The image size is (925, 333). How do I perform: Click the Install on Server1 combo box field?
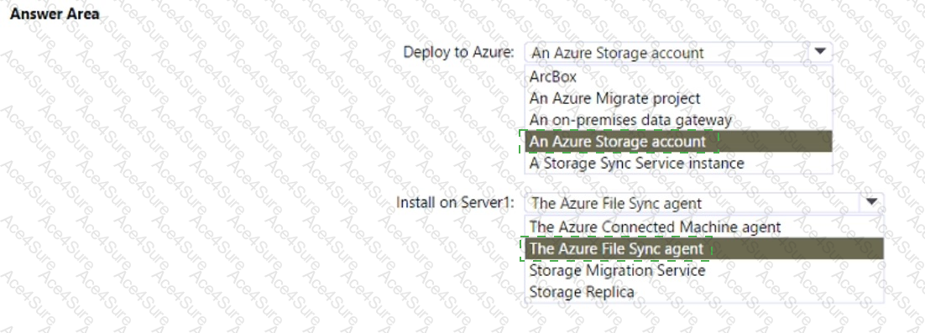[x=703, y=203]
